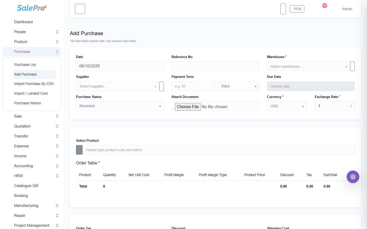The image size is (367, 229).
Task: Open Purchase Return
Action: (x=34, y=103)
